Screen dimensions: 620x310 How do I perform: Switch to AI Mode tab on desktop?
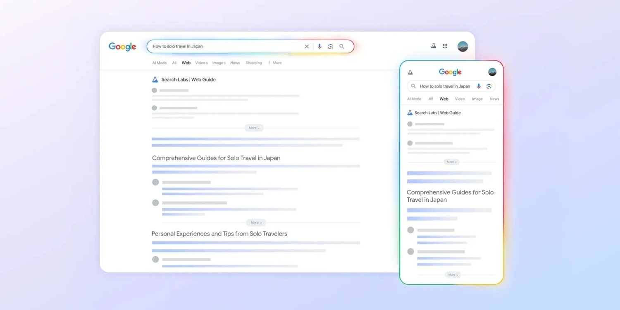click(x=160, y=63)
